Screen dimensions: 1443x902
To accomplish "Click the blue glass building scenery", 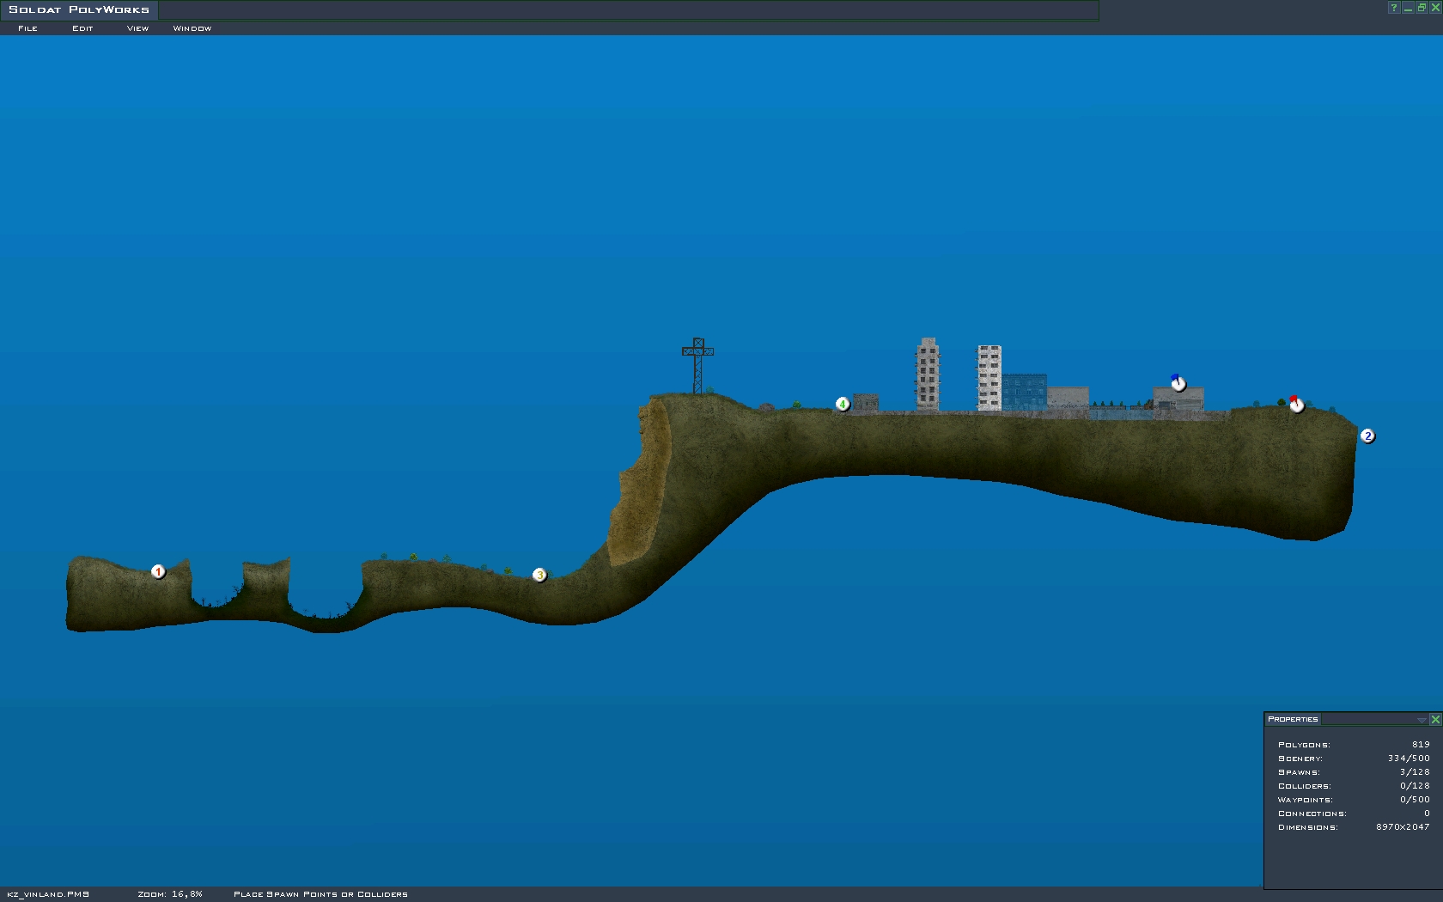I will pos(1024,392).
